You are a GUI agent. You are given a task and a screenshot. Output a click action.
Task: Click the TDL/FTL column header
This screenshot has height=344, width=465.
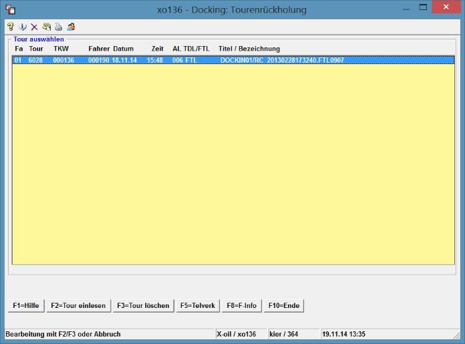point(196,49)
